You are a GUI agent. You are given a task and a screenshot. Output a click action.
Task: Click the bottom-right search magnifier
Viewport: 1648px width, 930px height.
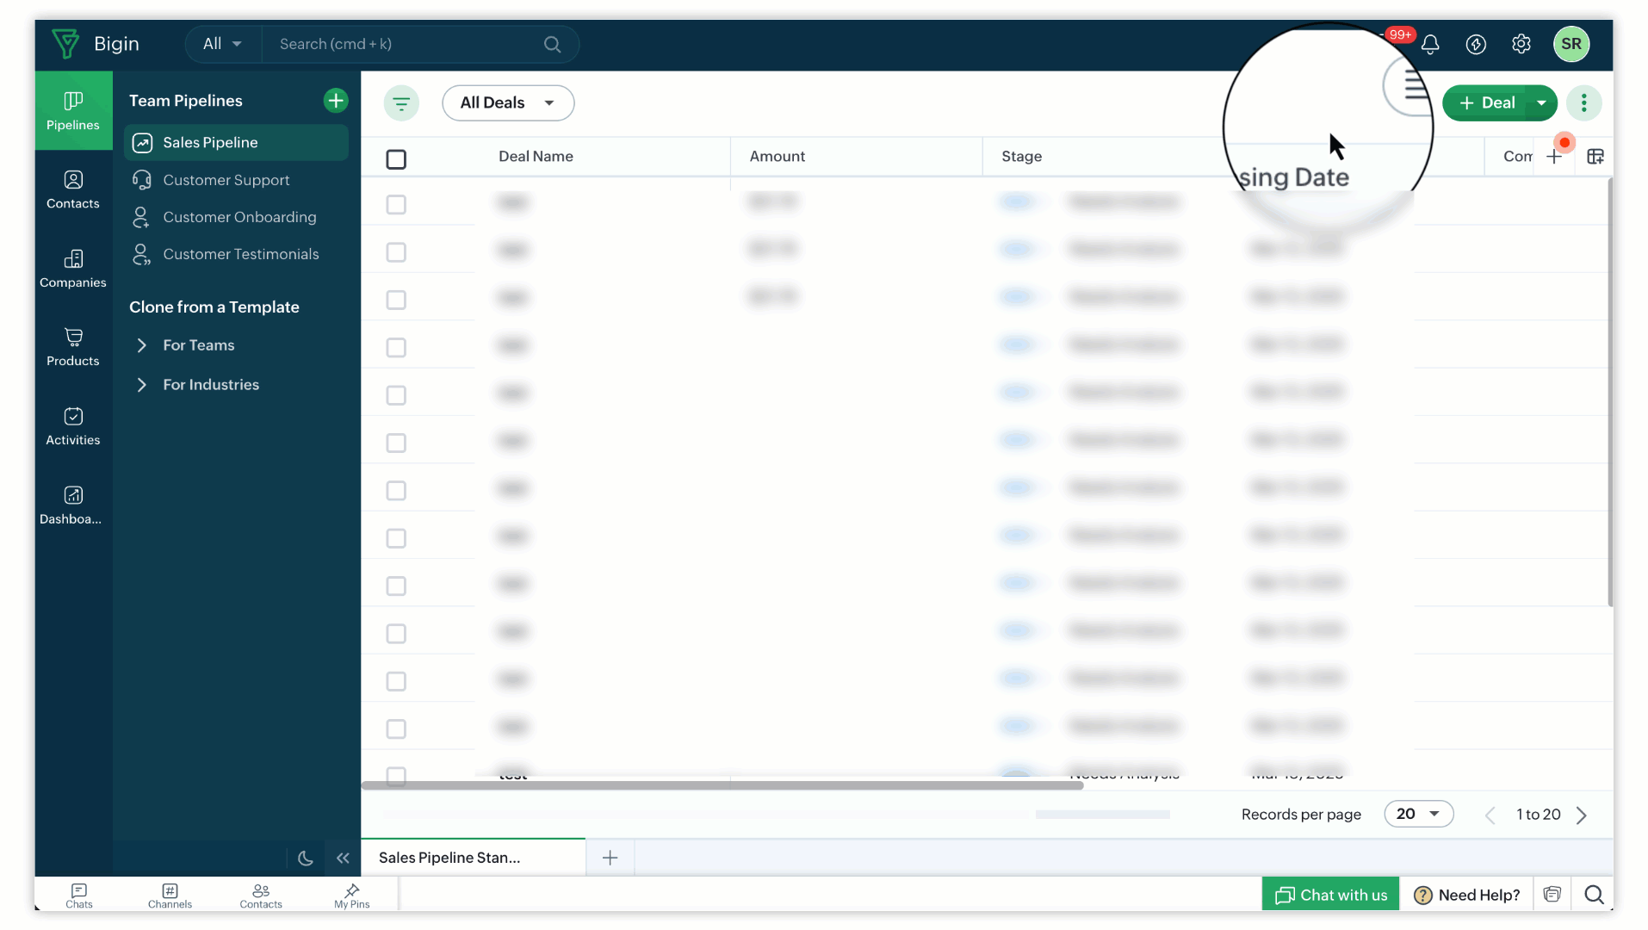coord(1594,895)
